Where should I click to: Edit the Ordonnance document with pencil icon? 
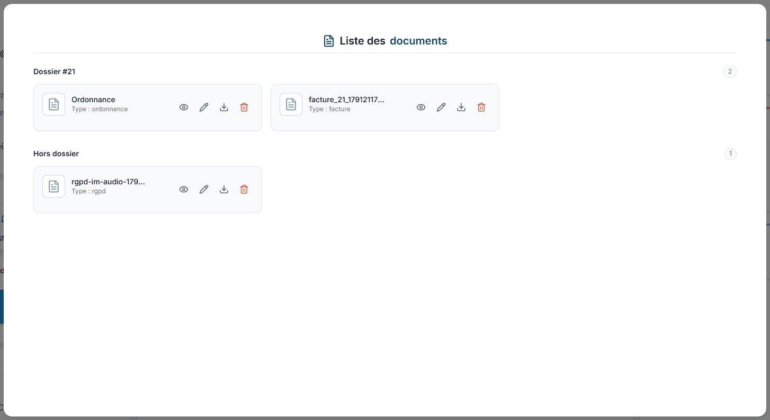point(204,107)
